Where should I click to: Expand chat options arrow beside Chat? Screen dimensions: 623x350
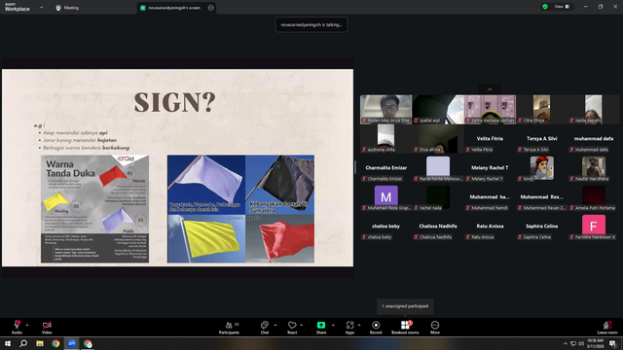pos(275,325)
